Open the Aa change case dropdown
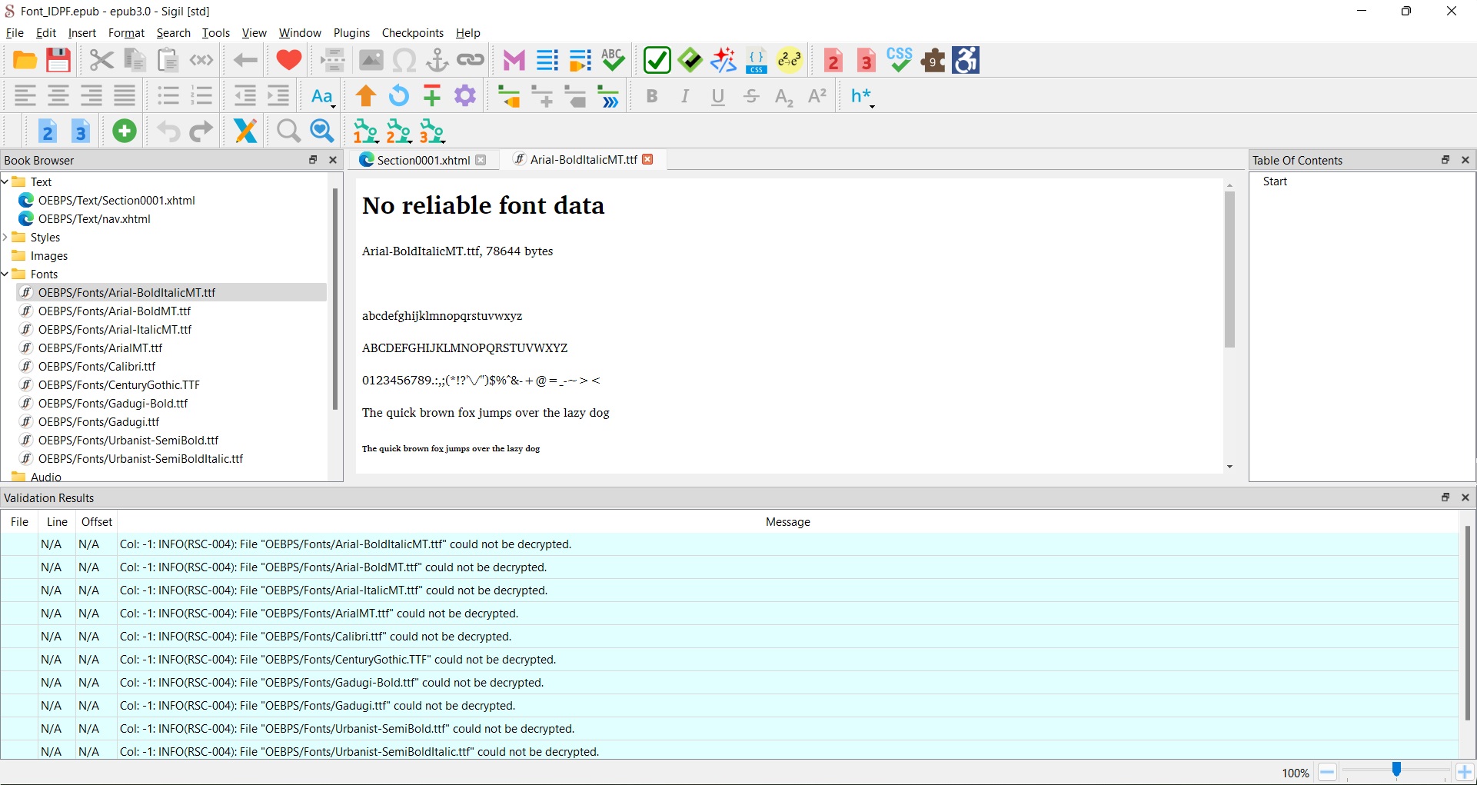The image size is (1477, 785). (323, 96)
